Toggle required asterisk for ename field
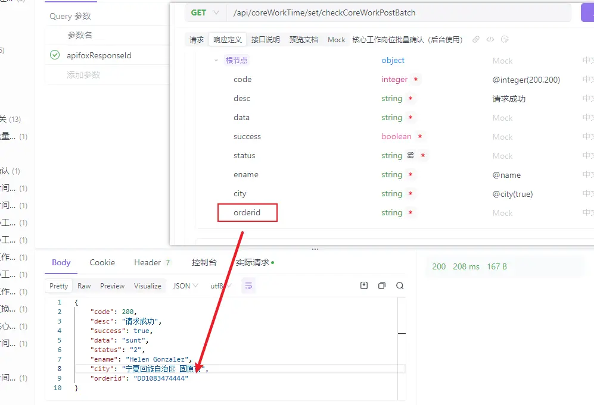 [410, 174]
